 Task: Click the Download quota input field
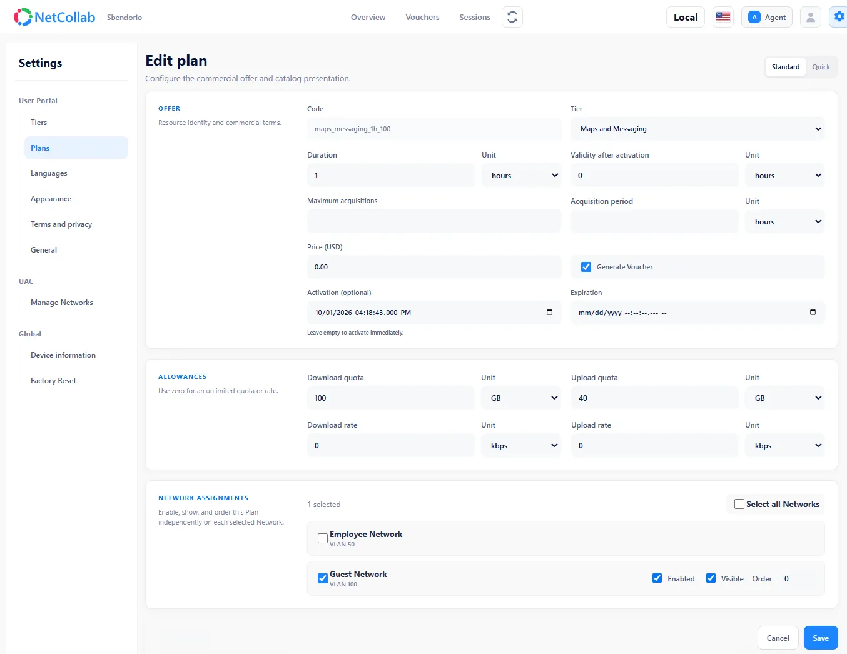pos(390,398)
